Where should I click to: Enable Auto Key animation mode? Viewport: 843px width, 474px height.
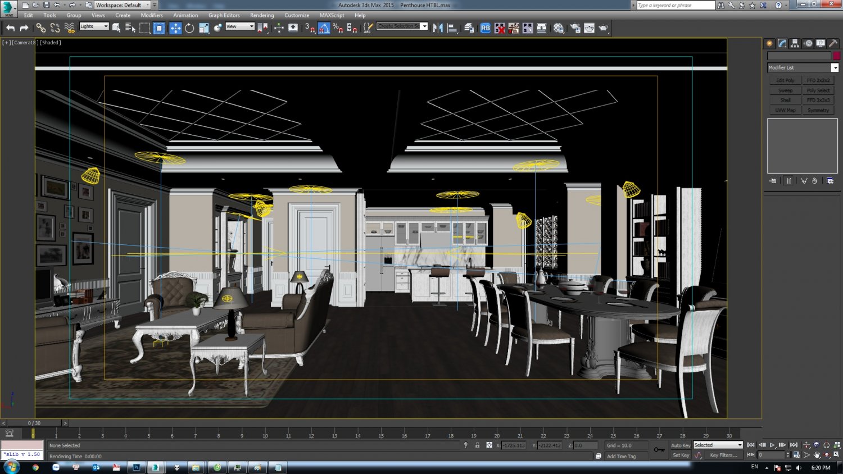click(680, 445)
